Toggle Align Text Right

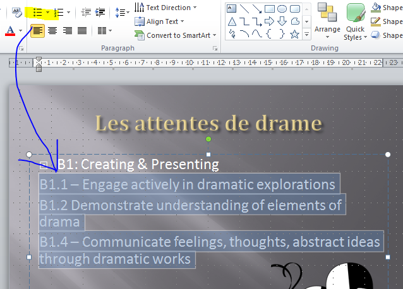coord(68,31)
